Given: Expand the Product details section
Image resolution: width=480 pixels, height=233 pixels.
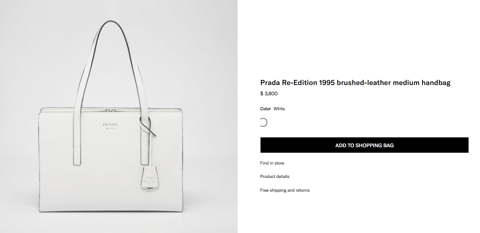Looking at the screenshot, I should tap(275, 176).
